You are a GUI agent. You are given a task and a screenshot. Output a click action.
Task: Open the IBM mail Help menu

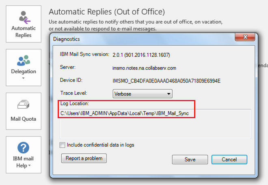(x=24, y=155)
